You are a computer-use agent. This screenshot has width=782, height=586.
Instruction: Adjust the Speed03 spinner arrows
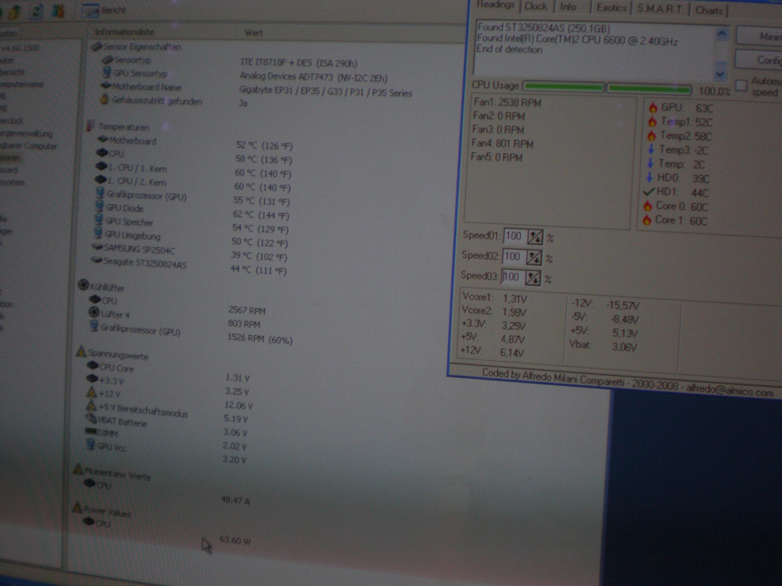point(532,278)
